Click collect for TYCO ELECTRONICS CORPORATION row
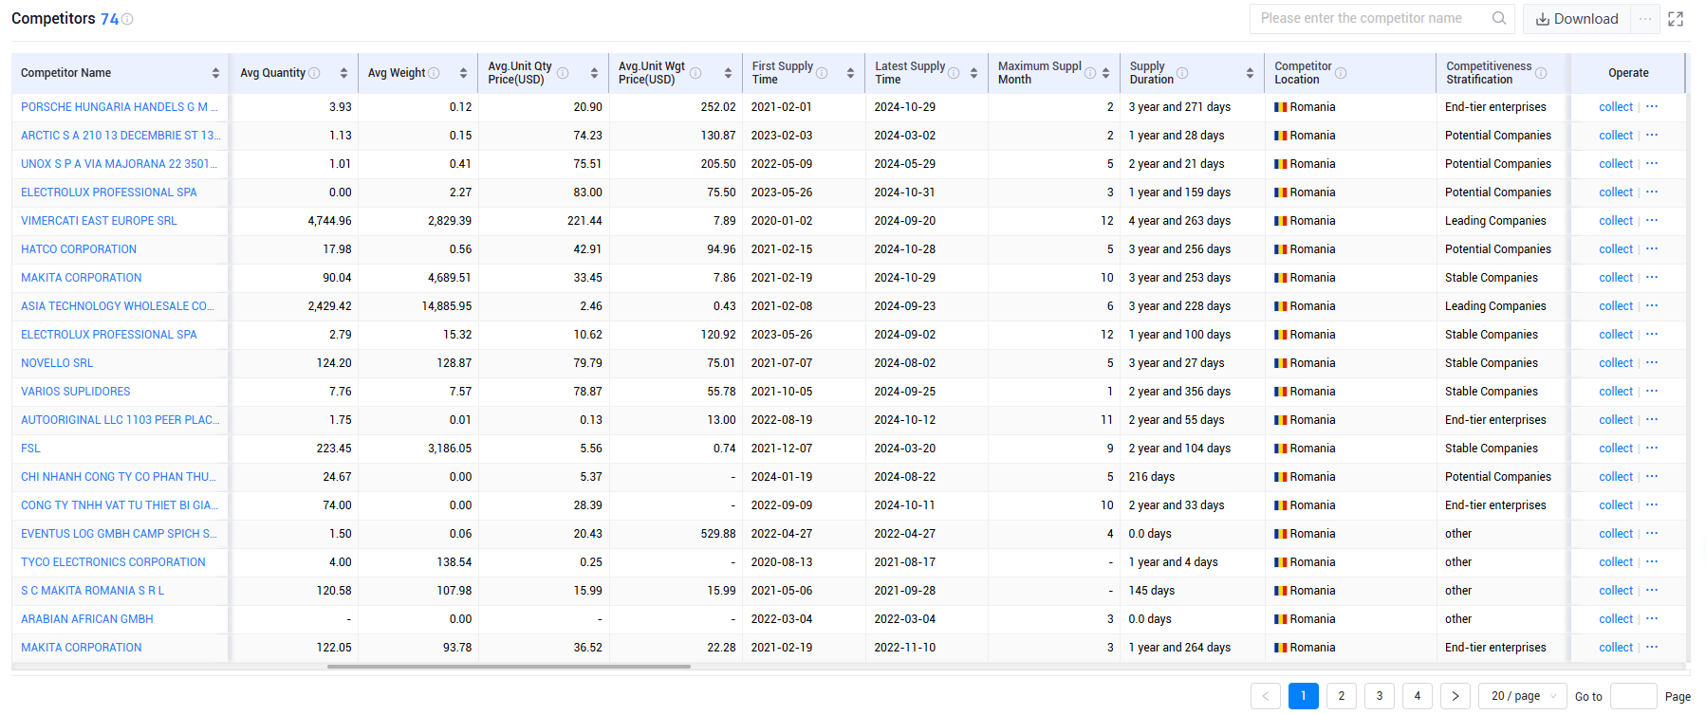The width and height of the screenshot is (1706, 715). 1616,562
